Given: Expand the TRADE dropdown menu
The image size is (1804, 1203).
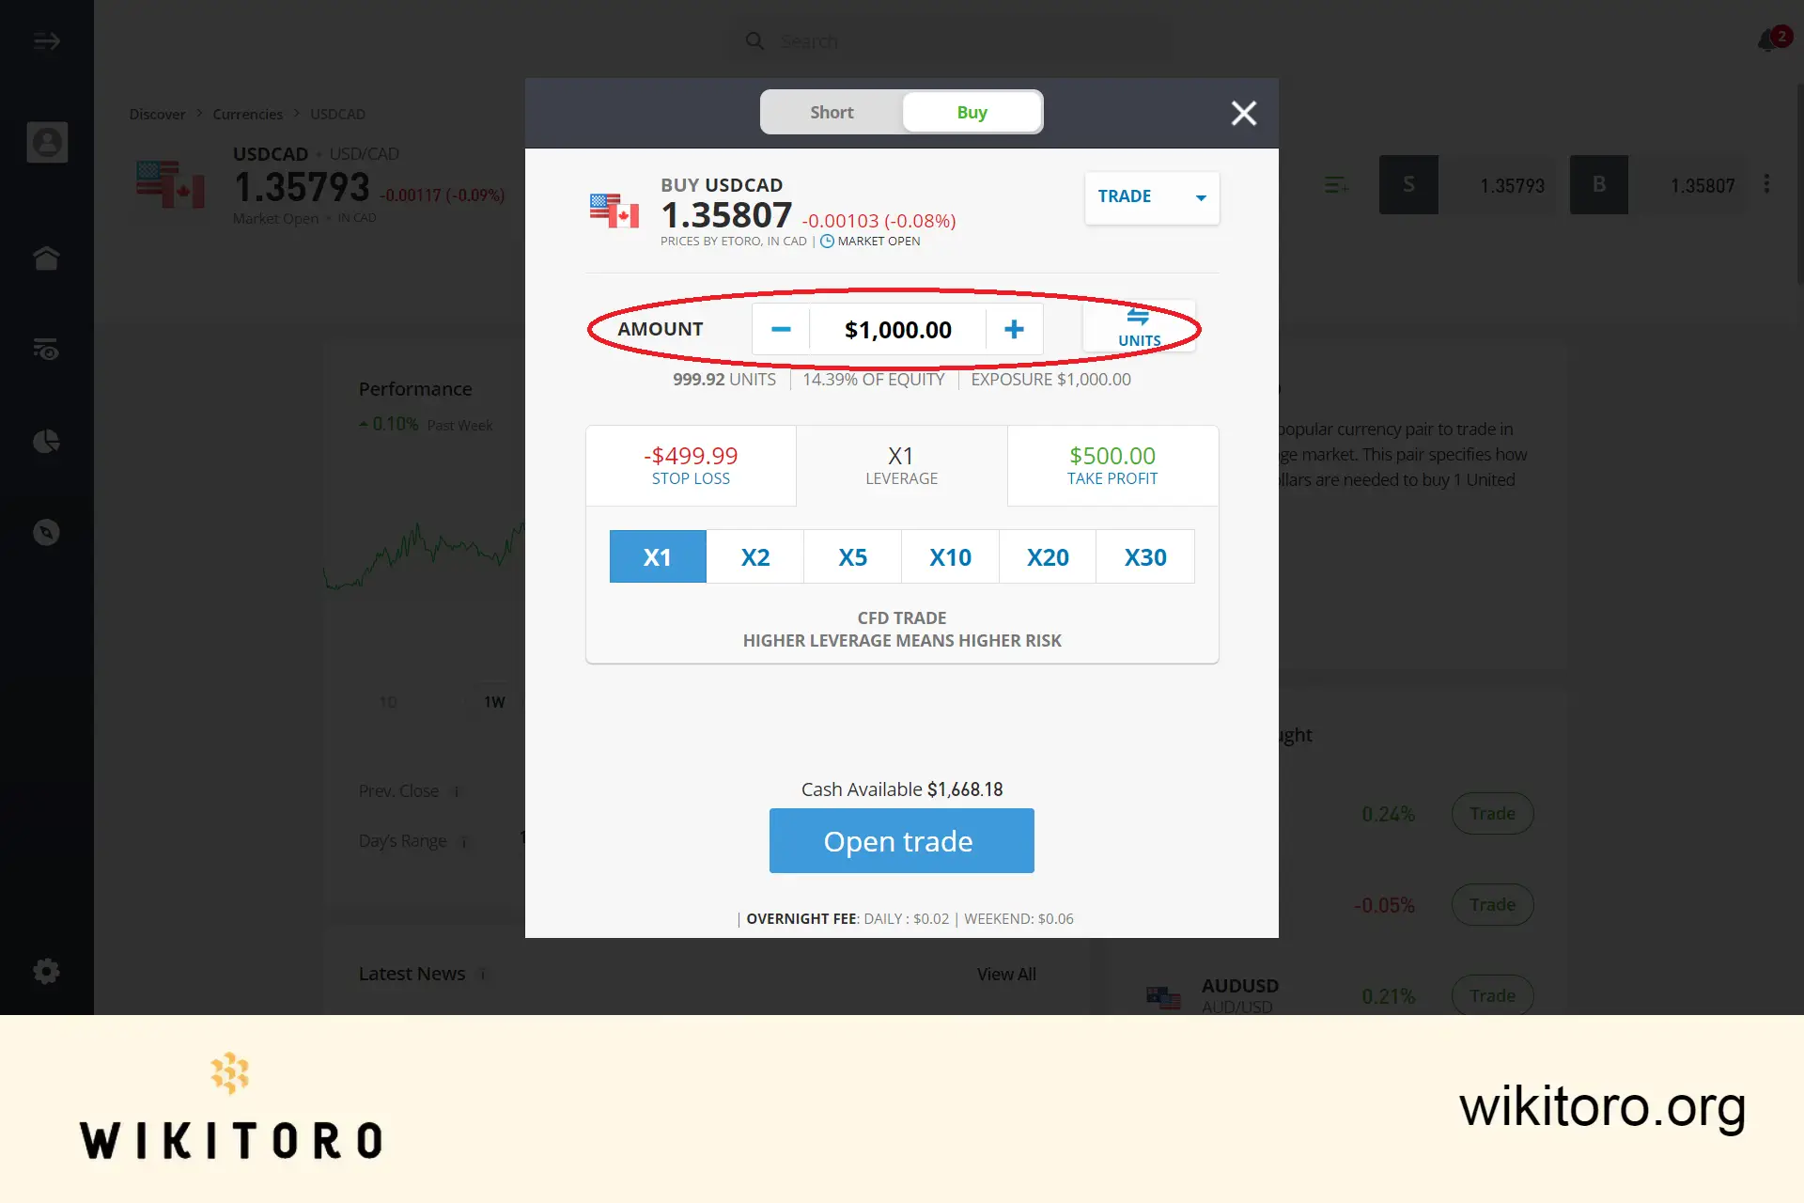Looking at the screenshot, I should [1199, 197].
